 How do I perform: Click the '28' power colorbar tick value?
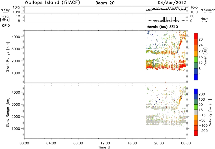point(200,39)
